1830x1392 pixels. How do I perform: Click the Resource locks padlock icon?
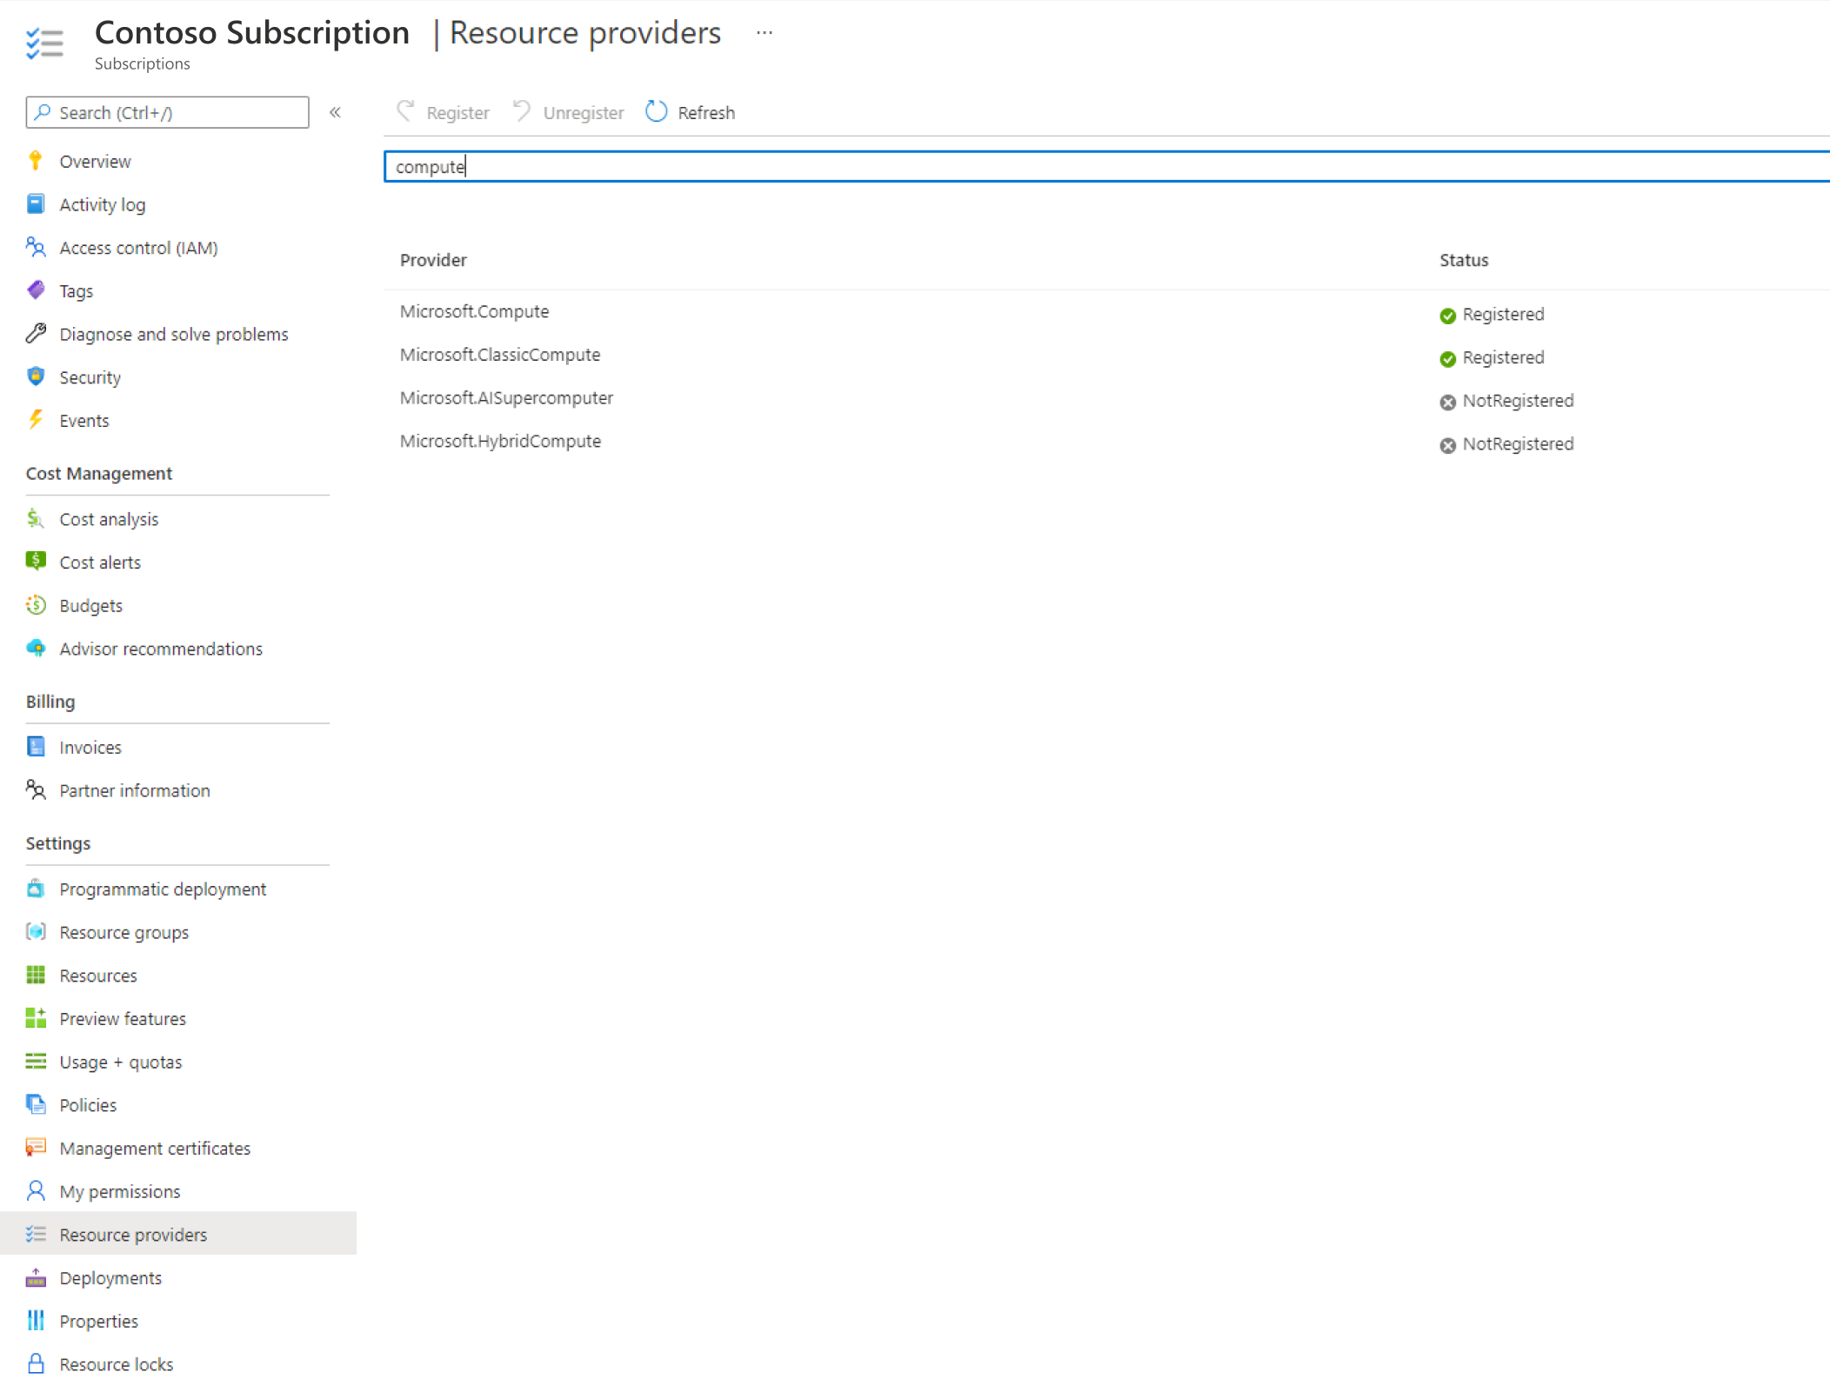click(36, 1363)
